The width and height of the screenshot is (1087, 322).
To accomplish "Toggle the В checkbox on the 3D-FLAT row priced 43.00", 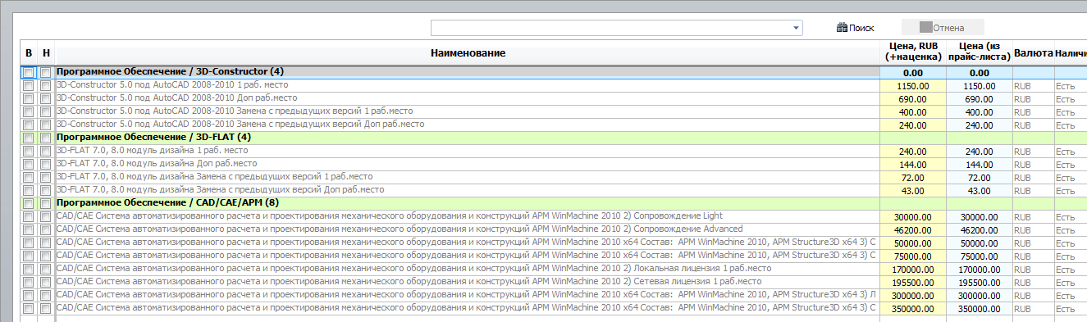I will [29, 190].
